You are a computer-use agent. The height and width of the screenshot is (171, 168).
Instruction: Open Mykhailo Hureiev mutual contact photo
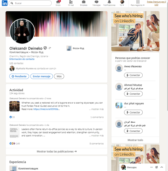pos(12,68)
